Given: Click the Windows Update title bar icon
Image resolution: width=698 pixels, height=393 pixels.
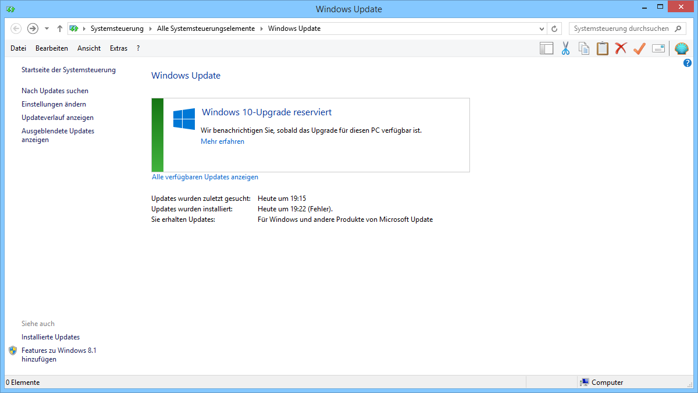Looking at the screenshot, I should pyautogui.click(x=10, y=9).
